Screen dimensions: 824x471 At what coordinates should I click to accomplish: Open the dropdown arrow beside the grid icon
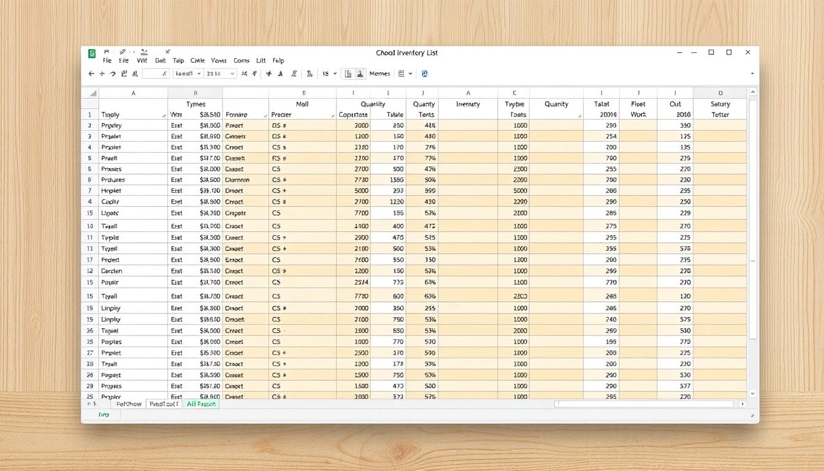tap(410, 74)
